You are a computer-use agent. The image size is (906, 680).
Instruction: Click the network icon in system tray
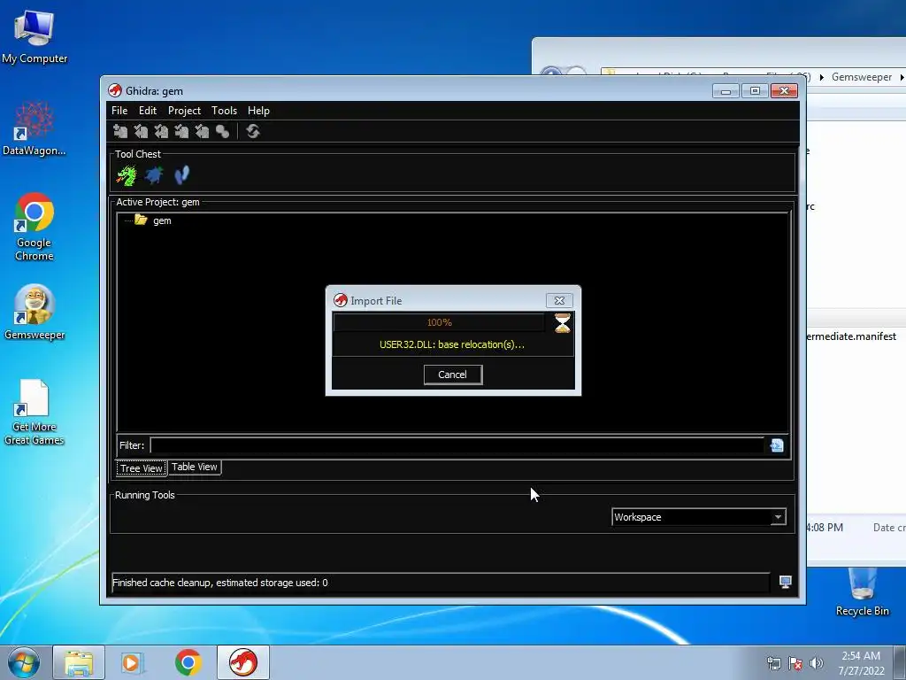point(773,663)
